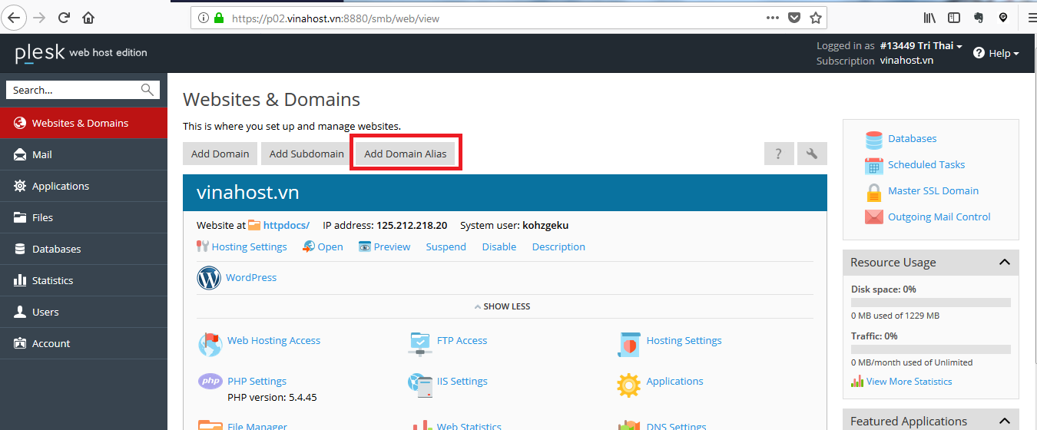Click the Add Domain Alias button

point(405,154)
